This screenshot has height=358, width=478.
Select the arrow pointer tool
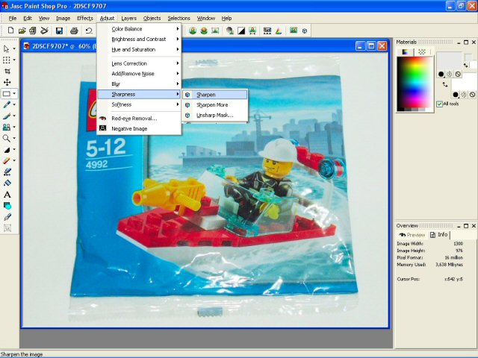[x=7, y=48]
